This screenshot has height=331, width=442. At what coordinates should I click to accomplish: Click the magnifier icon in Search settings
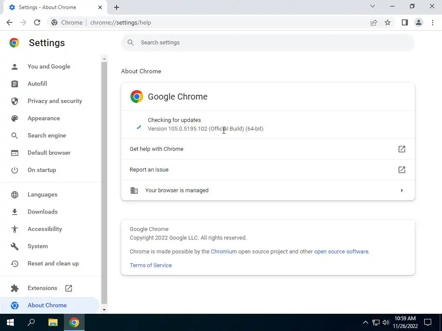tap(130, 43)
